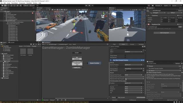Click the Action Browser button

click(x=141, y=97)
